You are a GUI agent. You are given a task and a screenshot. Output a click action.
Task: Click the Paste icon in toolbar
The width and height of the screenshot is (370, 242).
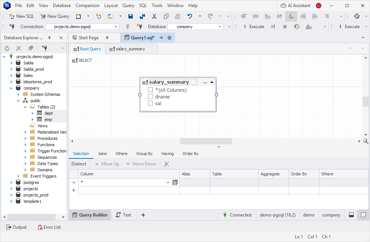pyautogui.click(x=178, y=16)
